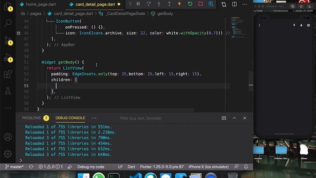The width and height of the screenshot is (316, 178).
Task: Split the editor to the right
Action: 235,4
